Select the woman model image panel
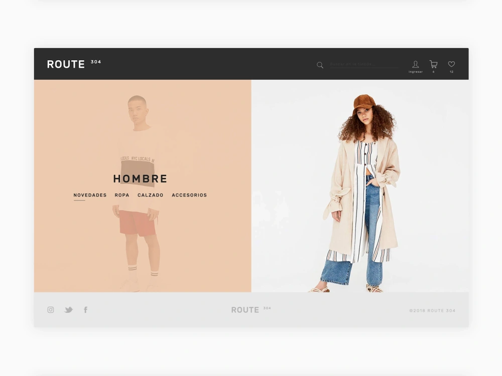Screen dimensions: 502x376 tap(360, 186)
